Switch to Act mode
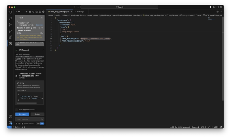 coord(42,124)
